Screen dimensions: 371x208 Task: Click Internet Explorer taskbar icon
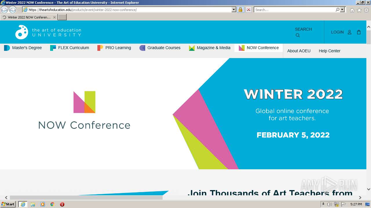coord(23,204)
